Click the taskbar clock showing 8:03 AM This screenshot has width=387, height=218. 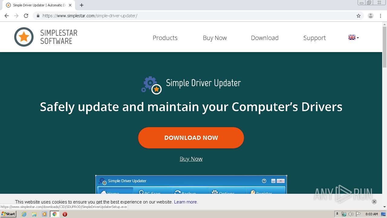[x=372, y=214]
